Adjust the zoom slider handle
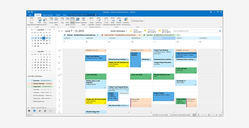The height and width of the screenshot is (128, 249). pos(209,115)
